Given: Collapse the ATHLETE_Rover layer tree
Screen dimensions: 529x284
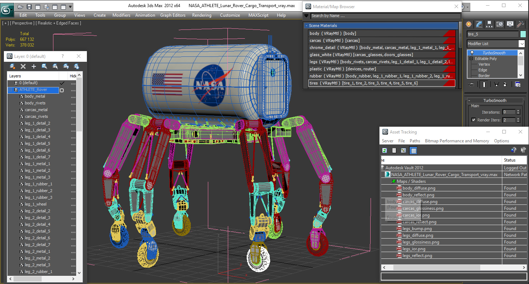Looking at the screenshot, I should [x=10, y=90].
